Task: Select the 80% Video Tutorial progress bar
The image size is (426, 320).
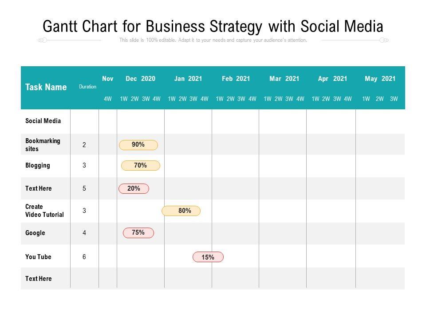Action: coord(181,211)
